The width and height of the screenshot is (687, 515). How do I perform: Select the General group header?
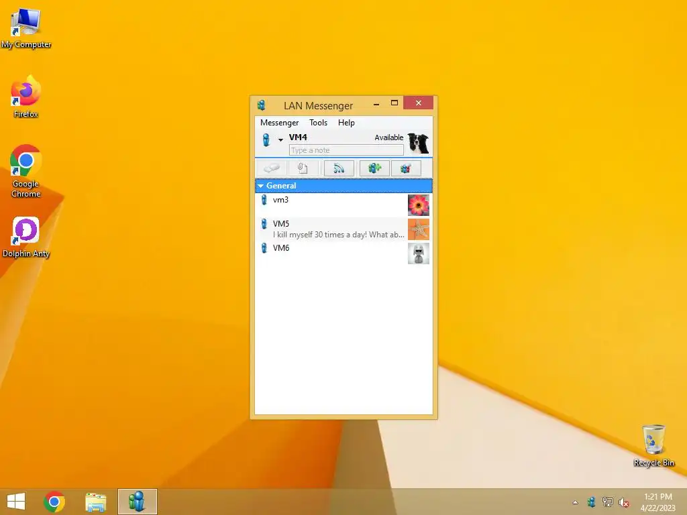(x=344, y=186)
